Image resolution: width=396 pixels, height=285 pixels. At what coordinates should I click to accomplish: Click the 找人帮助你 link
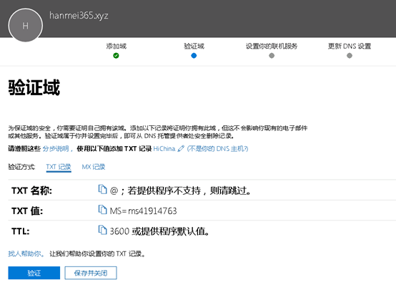pos(26,253)
